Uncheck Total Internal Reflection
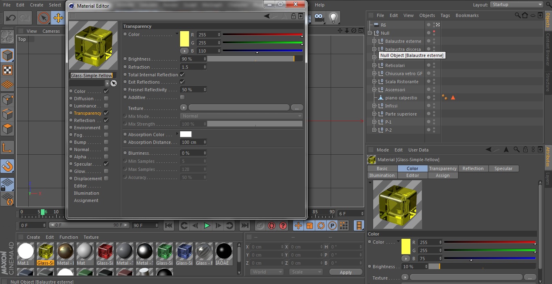Viewport: 552px width, 284px height. (x=182, y=75)
